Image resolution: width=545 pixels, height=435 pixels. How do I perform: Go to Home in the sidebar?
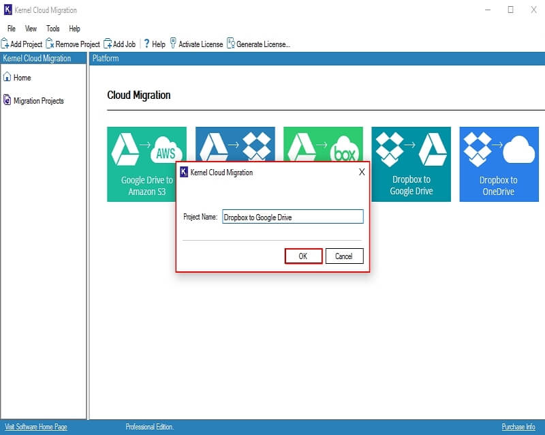22,78
